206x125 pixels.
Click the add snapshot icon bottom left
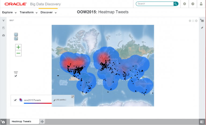[3, 122]
